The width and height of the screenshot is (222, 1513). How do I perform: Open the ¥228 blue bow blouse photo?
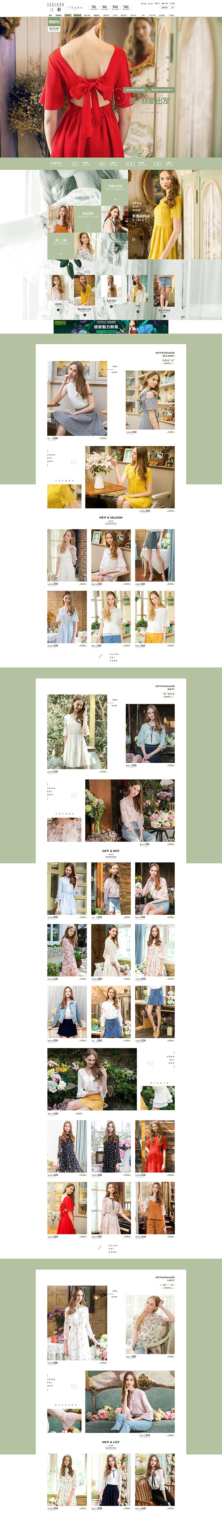click(x=150, y=734)
